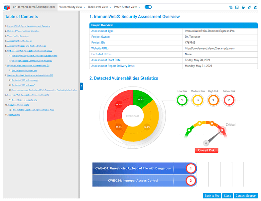Image resolution: width=261 pixels, height=201 pixels.
Task: Collapse the Table of Contents sidebar handle
Action: pyautogui.click(x=81, y=87)
